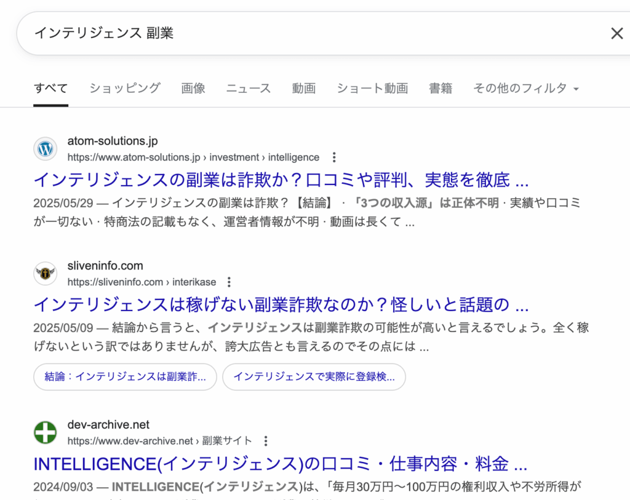
Task: Expand the その他のフィルタ dropdown
Action: tap(526, 88)
